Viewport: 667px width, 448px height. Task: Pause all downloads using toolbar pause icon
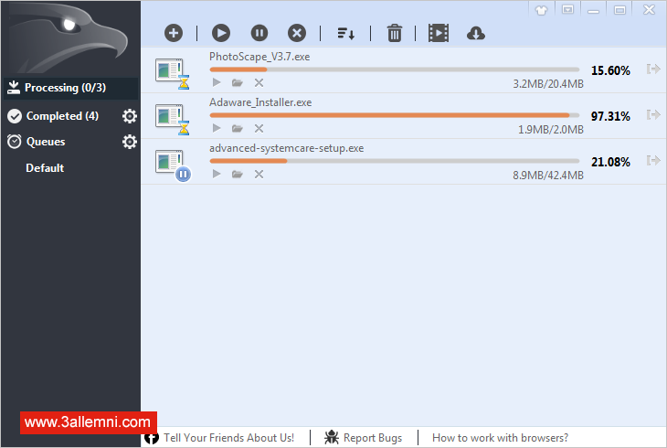pyautogui.click(x=259, y=33)
